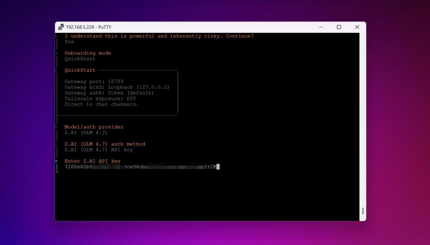Screen dimensions: 430x245
Task: Click "Z.AI (GLM 4.7) API key" answer line
Action: 99,150
